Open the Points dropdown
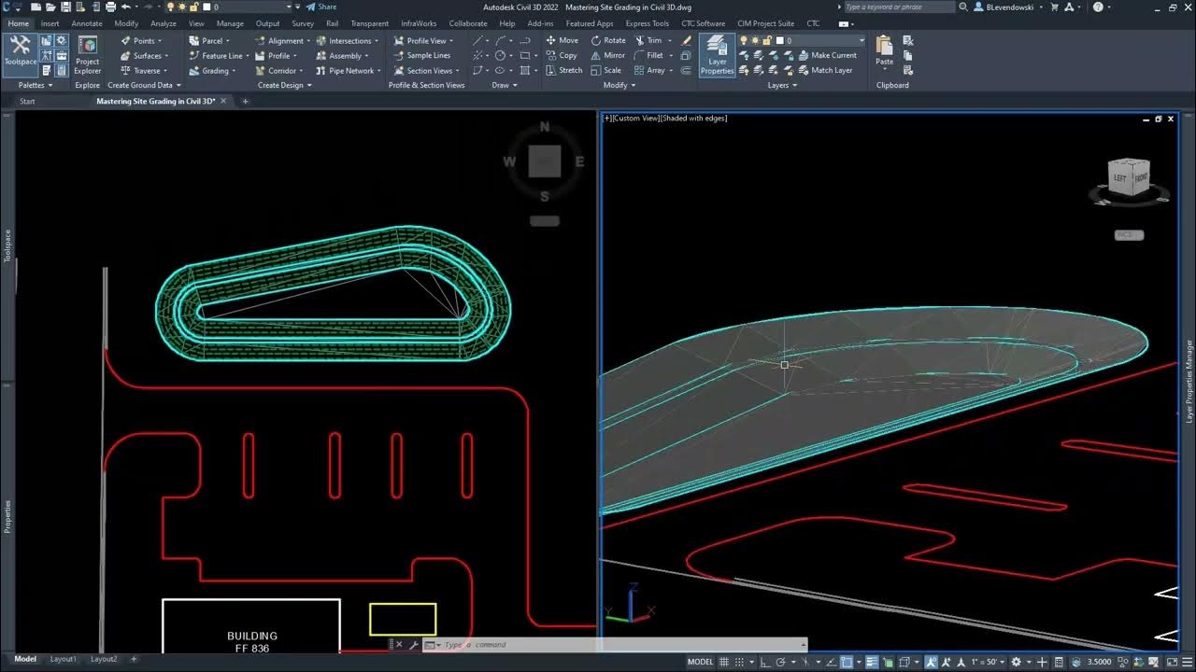Screen dimensions: 1196x672 tap(142, 40)
